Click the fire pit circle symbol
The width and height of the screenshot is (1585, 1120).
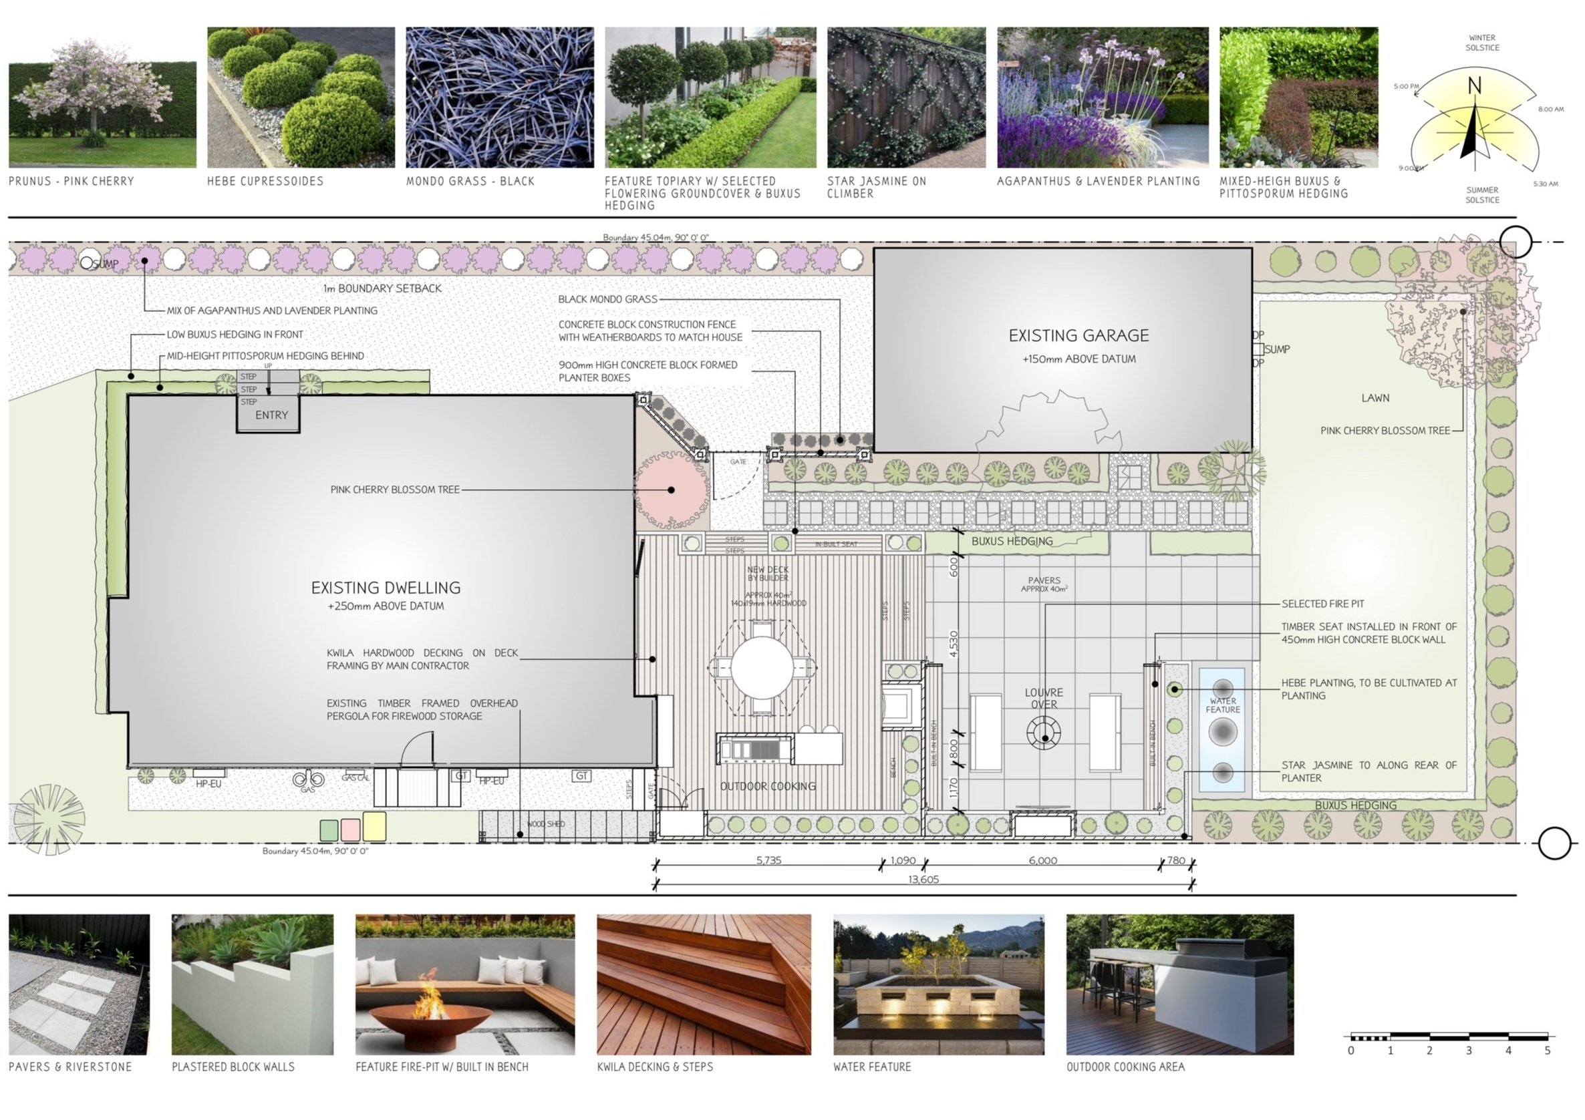tap(1044, 733)
